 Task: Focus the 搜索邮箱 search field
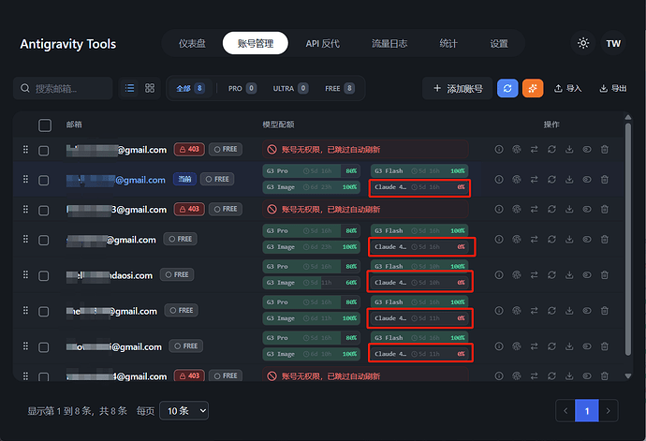63,88
